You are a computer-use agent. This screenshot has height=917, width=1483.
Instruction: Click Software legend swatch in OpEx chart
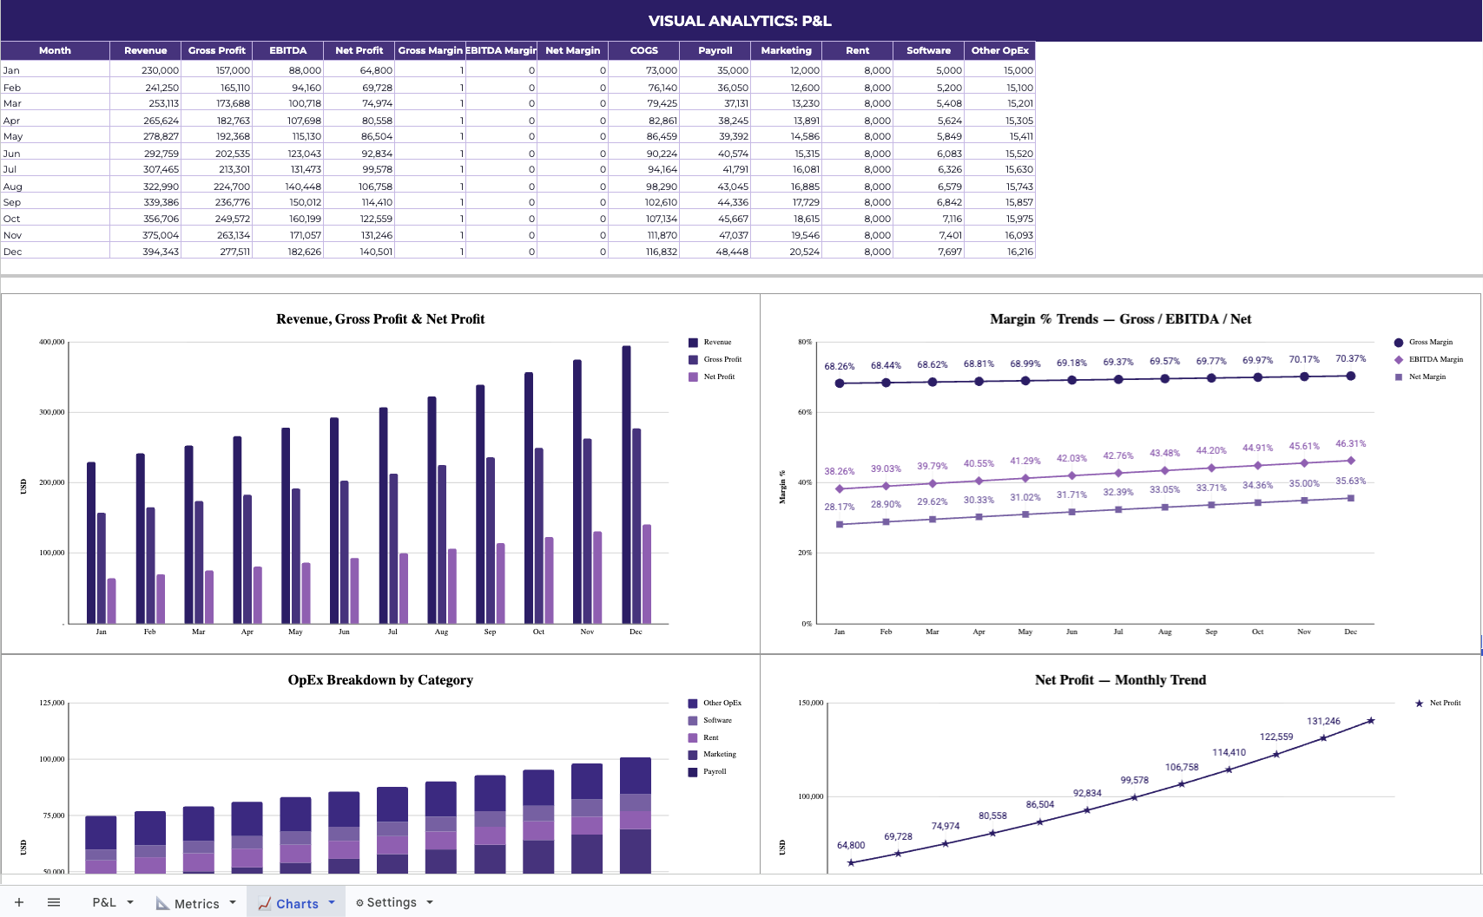pos(693,721)
